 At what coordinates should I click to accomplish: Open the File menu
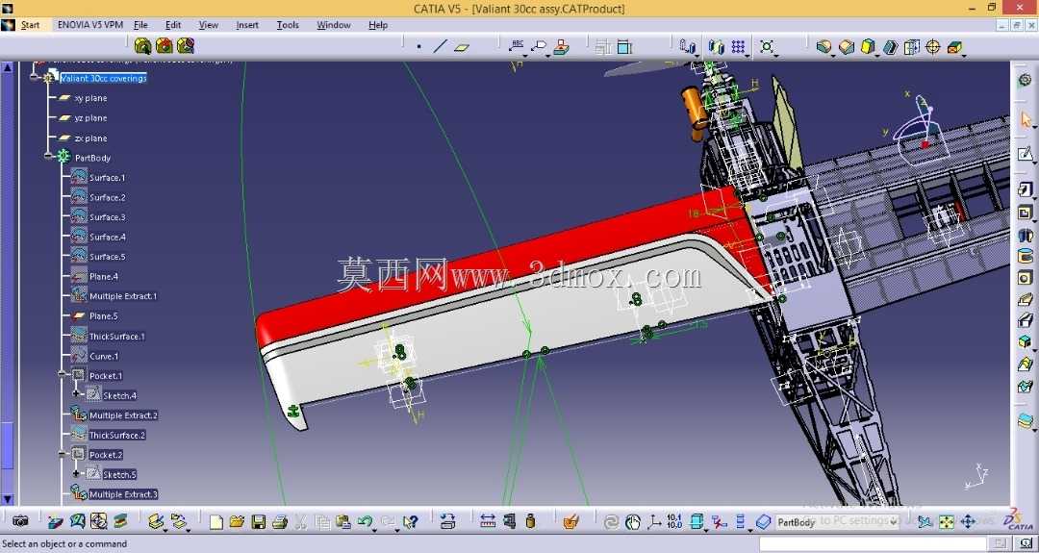click(140, 25)
